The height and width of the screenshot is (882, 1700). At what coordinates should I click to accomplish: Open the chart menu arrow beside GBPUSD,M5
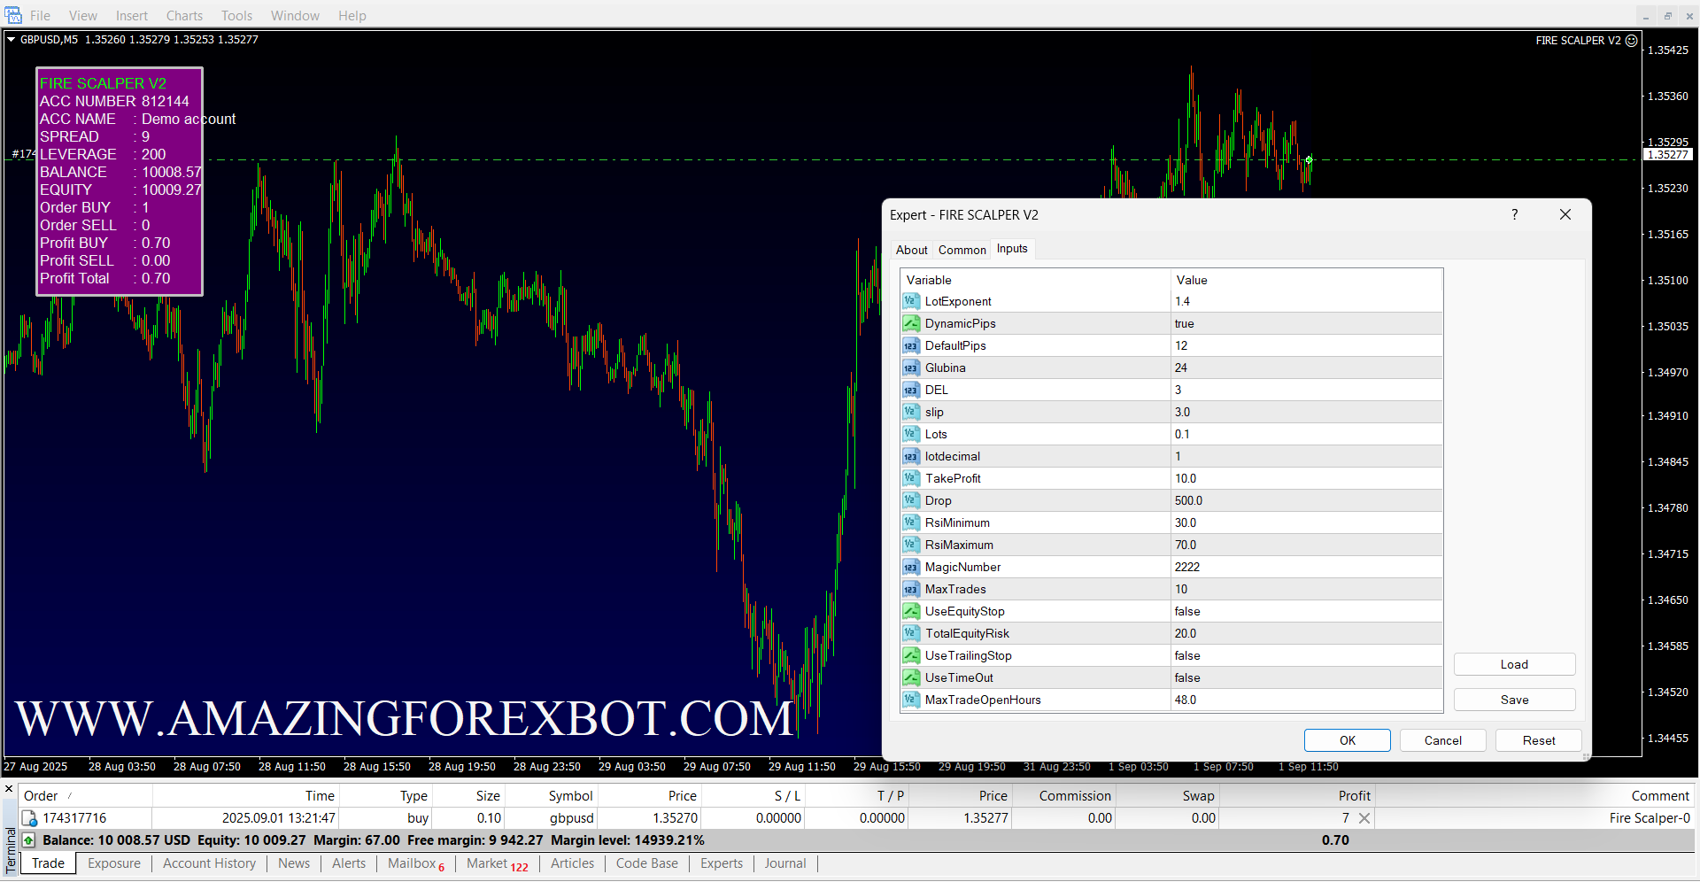point(12,39)
